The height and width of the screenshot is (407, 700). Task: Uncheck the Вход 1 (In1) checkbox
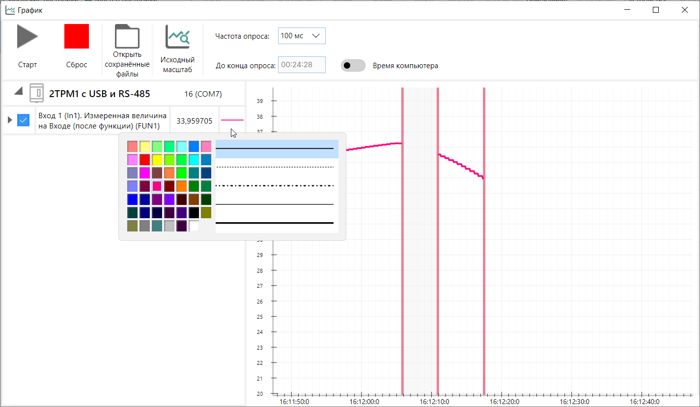coord(23,120)
